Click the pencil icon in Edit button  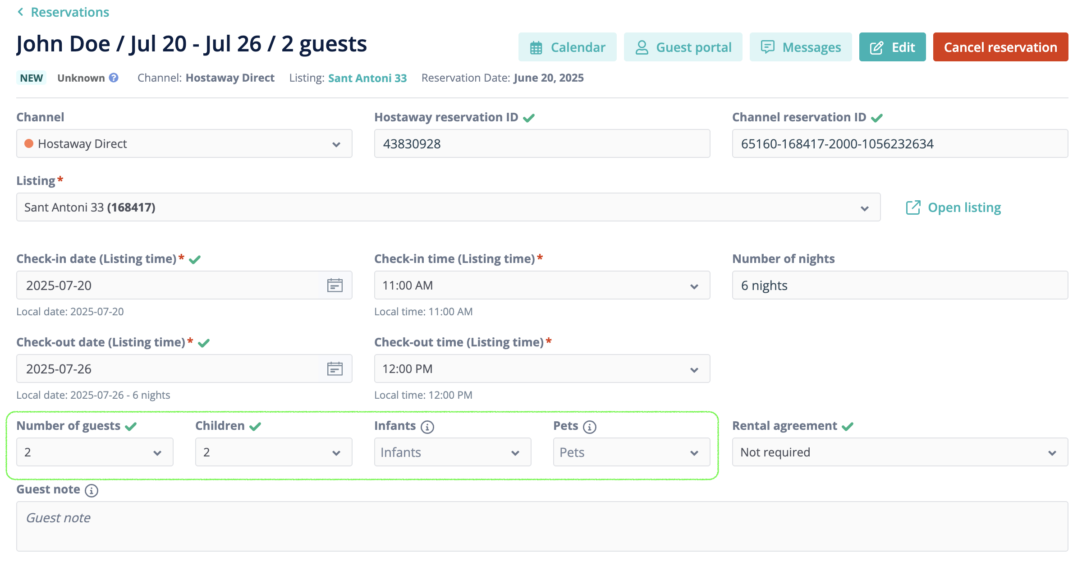(x=876, y=47)
